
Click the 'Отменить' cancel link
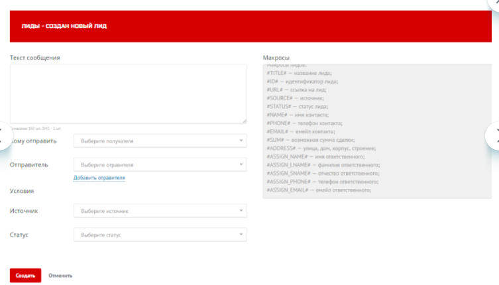click(60, 276)
